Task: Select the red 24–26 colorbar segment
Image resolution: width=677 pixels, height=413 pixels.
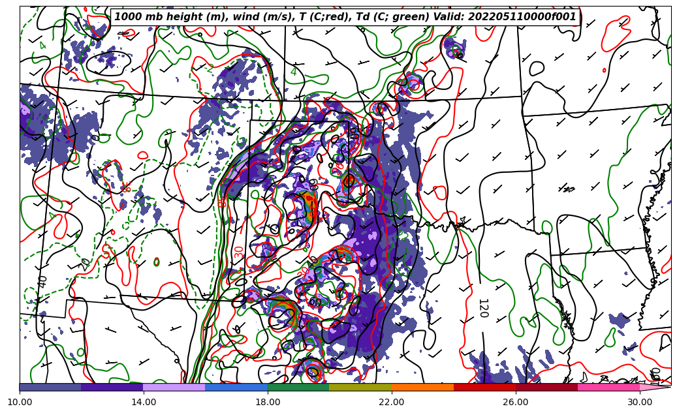Action: [x=485, y=387]
